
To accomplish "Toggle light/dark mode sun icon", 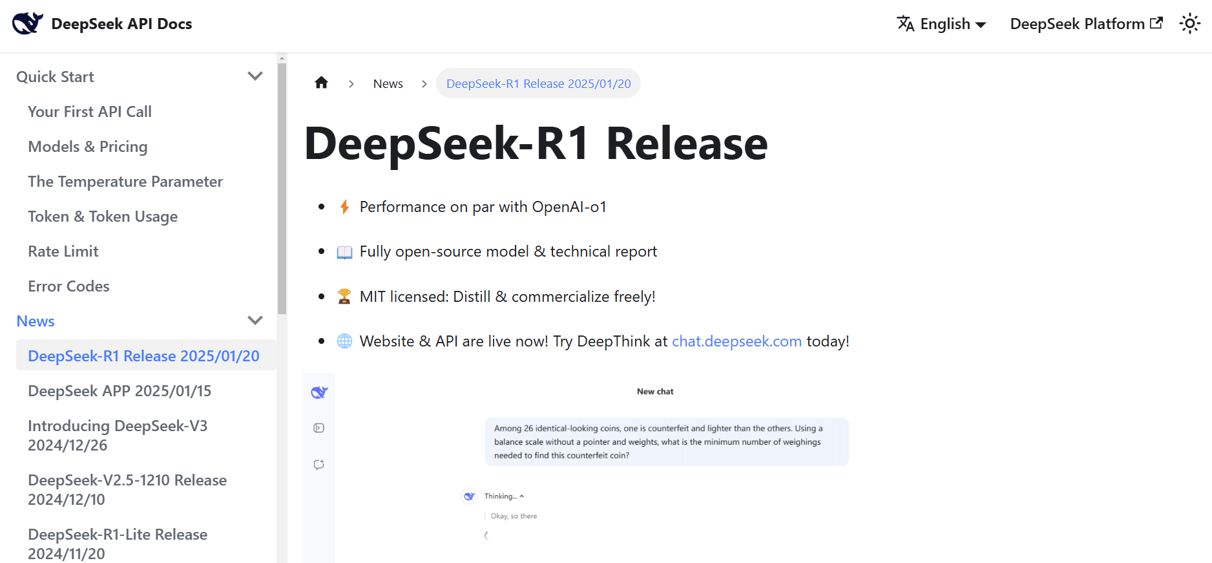I will (x=1189, y=24).
